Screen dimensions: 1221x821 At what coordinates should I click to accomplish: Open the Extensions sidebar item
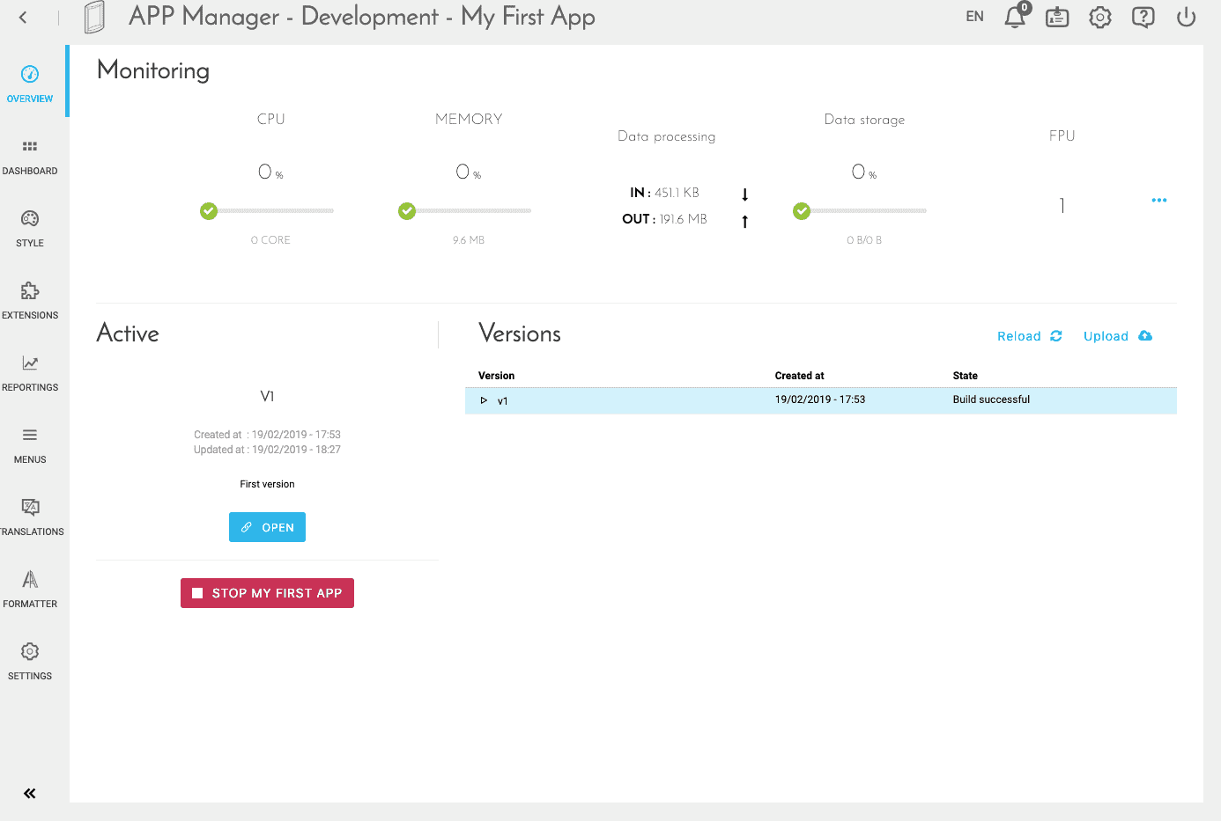[x=30, y=300]
